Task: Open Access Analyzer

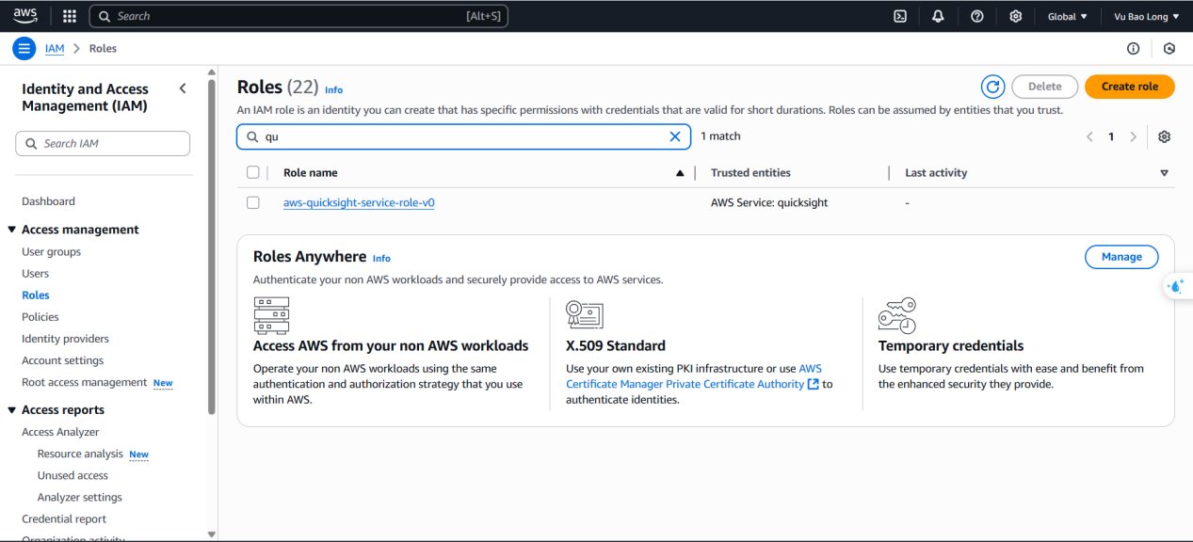Action: [x=60, y=432]
